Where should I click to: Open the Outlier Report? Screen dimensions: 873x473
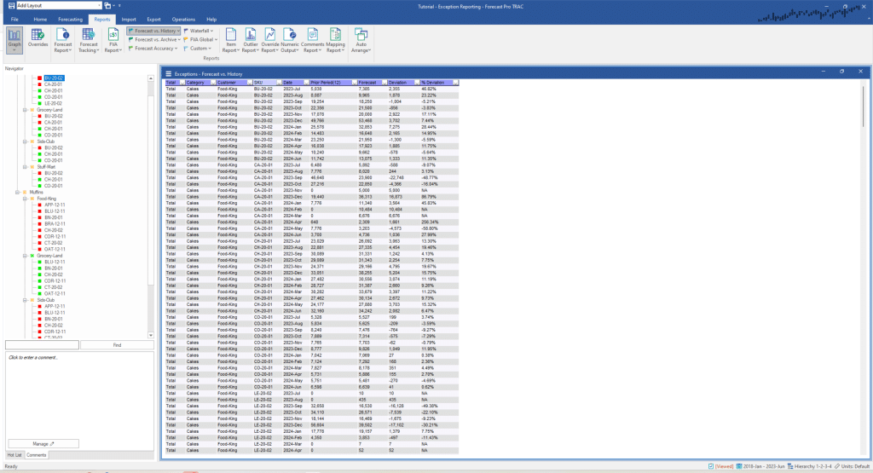[250, 40]
